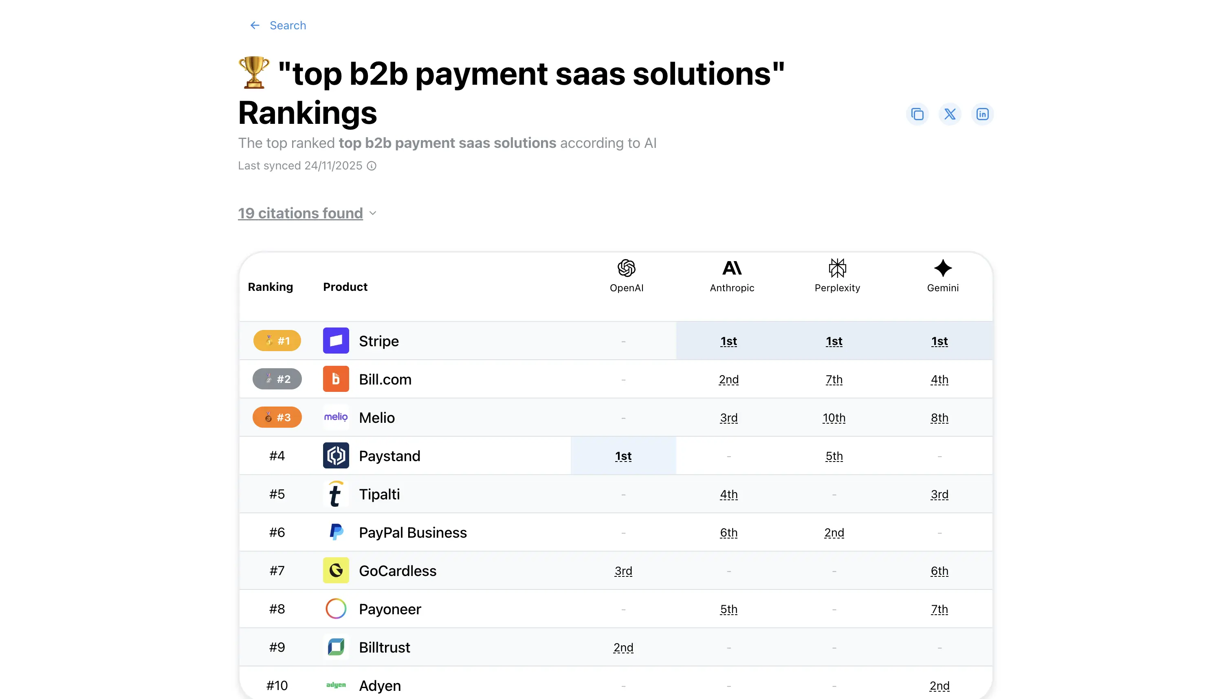Screen dimensions: 1232x699
Task: Click the Stripe product logo
Action: coord(336,341)
